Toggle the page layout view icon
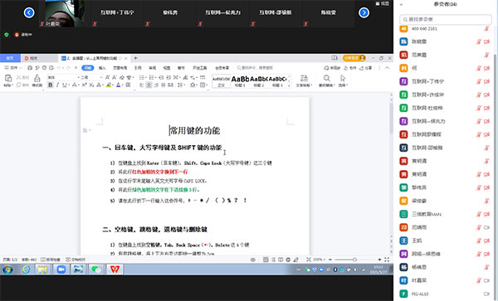This screenshot has height=301, width=498. (266, 260)
